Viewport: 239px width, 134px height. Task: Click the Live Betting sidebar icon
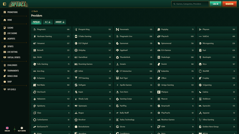tap(5, 52)
